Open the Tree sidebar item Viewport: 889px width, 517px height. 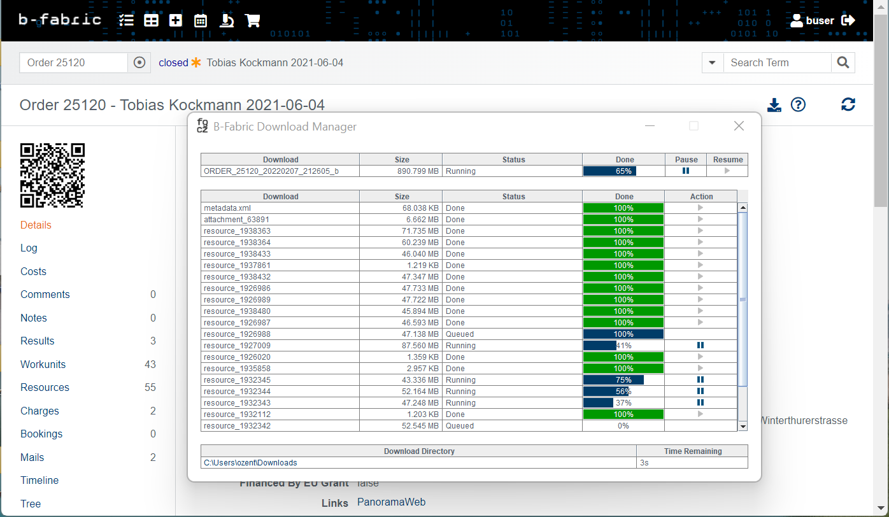(31, 504)
